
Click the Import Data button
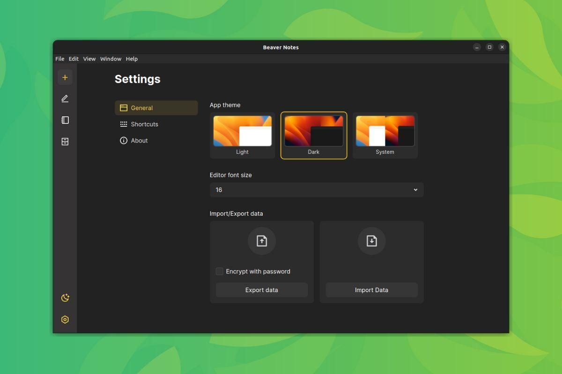(x=371, y=290)
